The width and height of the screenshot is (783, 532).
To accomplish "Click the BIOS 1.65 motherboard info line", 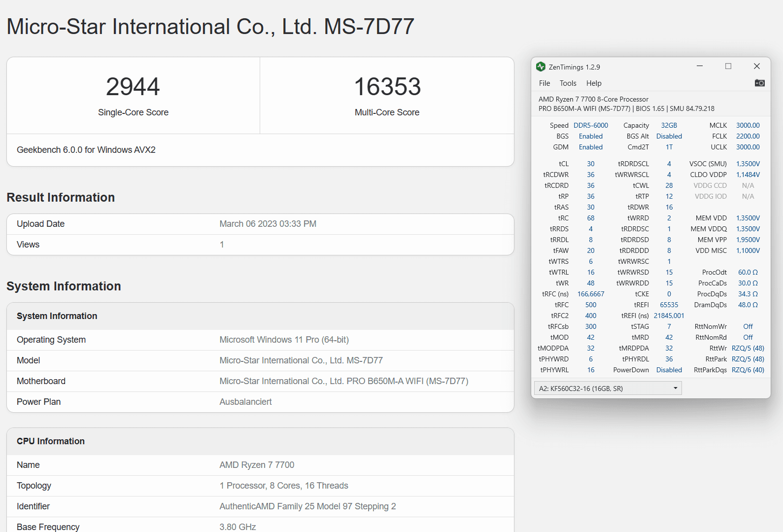I will click(626, 108).
